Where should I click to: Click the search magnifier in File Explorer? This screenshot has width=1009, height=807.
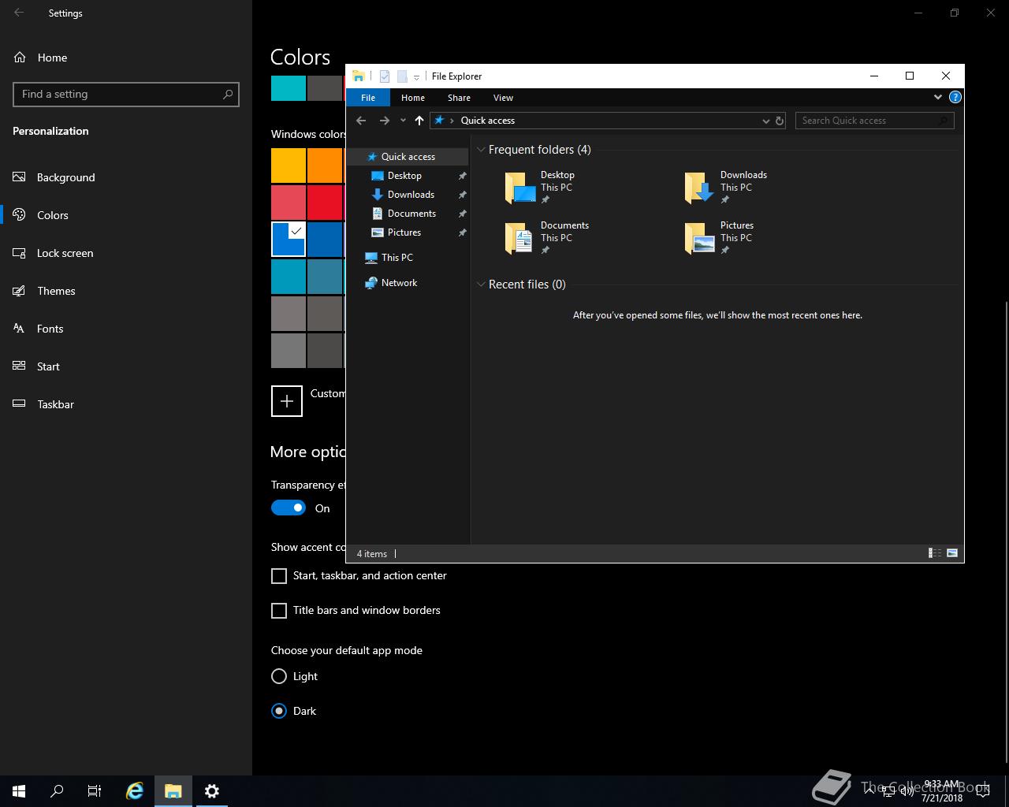[944, 121]
